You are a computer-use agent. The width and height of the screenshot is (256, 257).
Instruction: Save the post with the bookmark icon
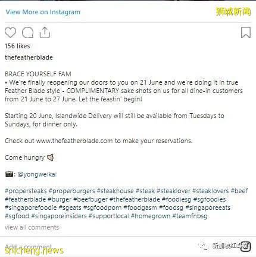246,32
